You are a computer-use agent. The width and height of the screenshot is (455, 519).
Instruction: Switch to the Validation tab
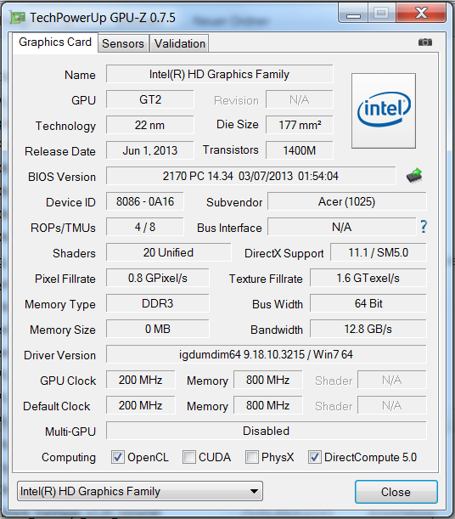tap(180, 43)
